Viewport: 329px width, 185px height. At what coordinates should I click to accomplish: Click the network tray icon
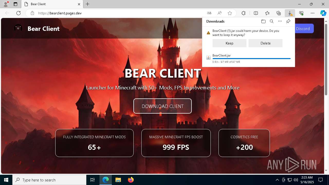point(290,180)
